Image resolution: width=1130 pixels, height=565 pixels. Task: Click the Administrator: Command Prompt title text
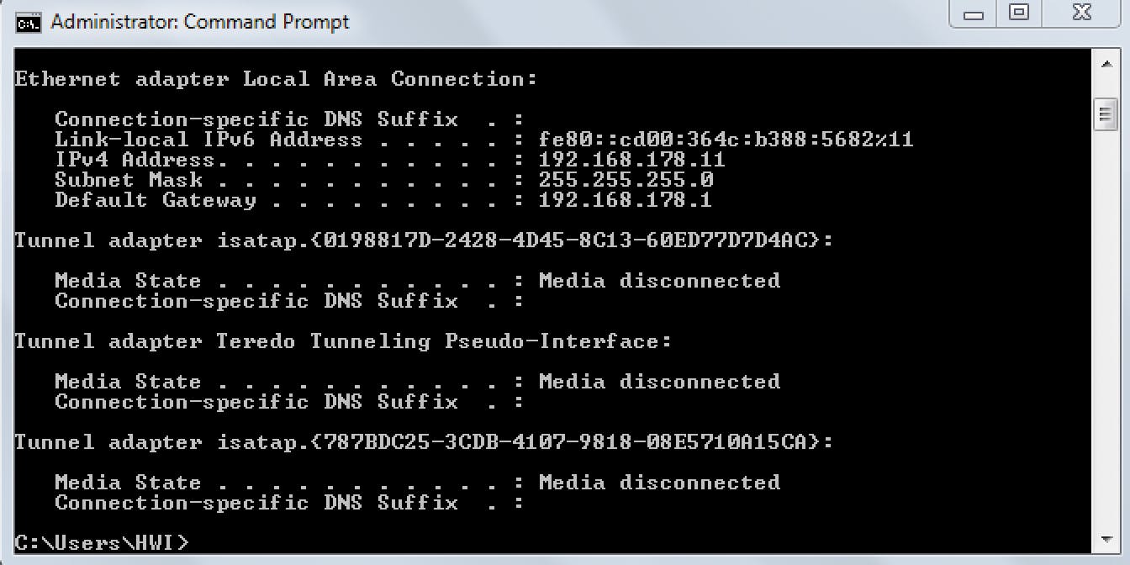[x=200, y=22]
